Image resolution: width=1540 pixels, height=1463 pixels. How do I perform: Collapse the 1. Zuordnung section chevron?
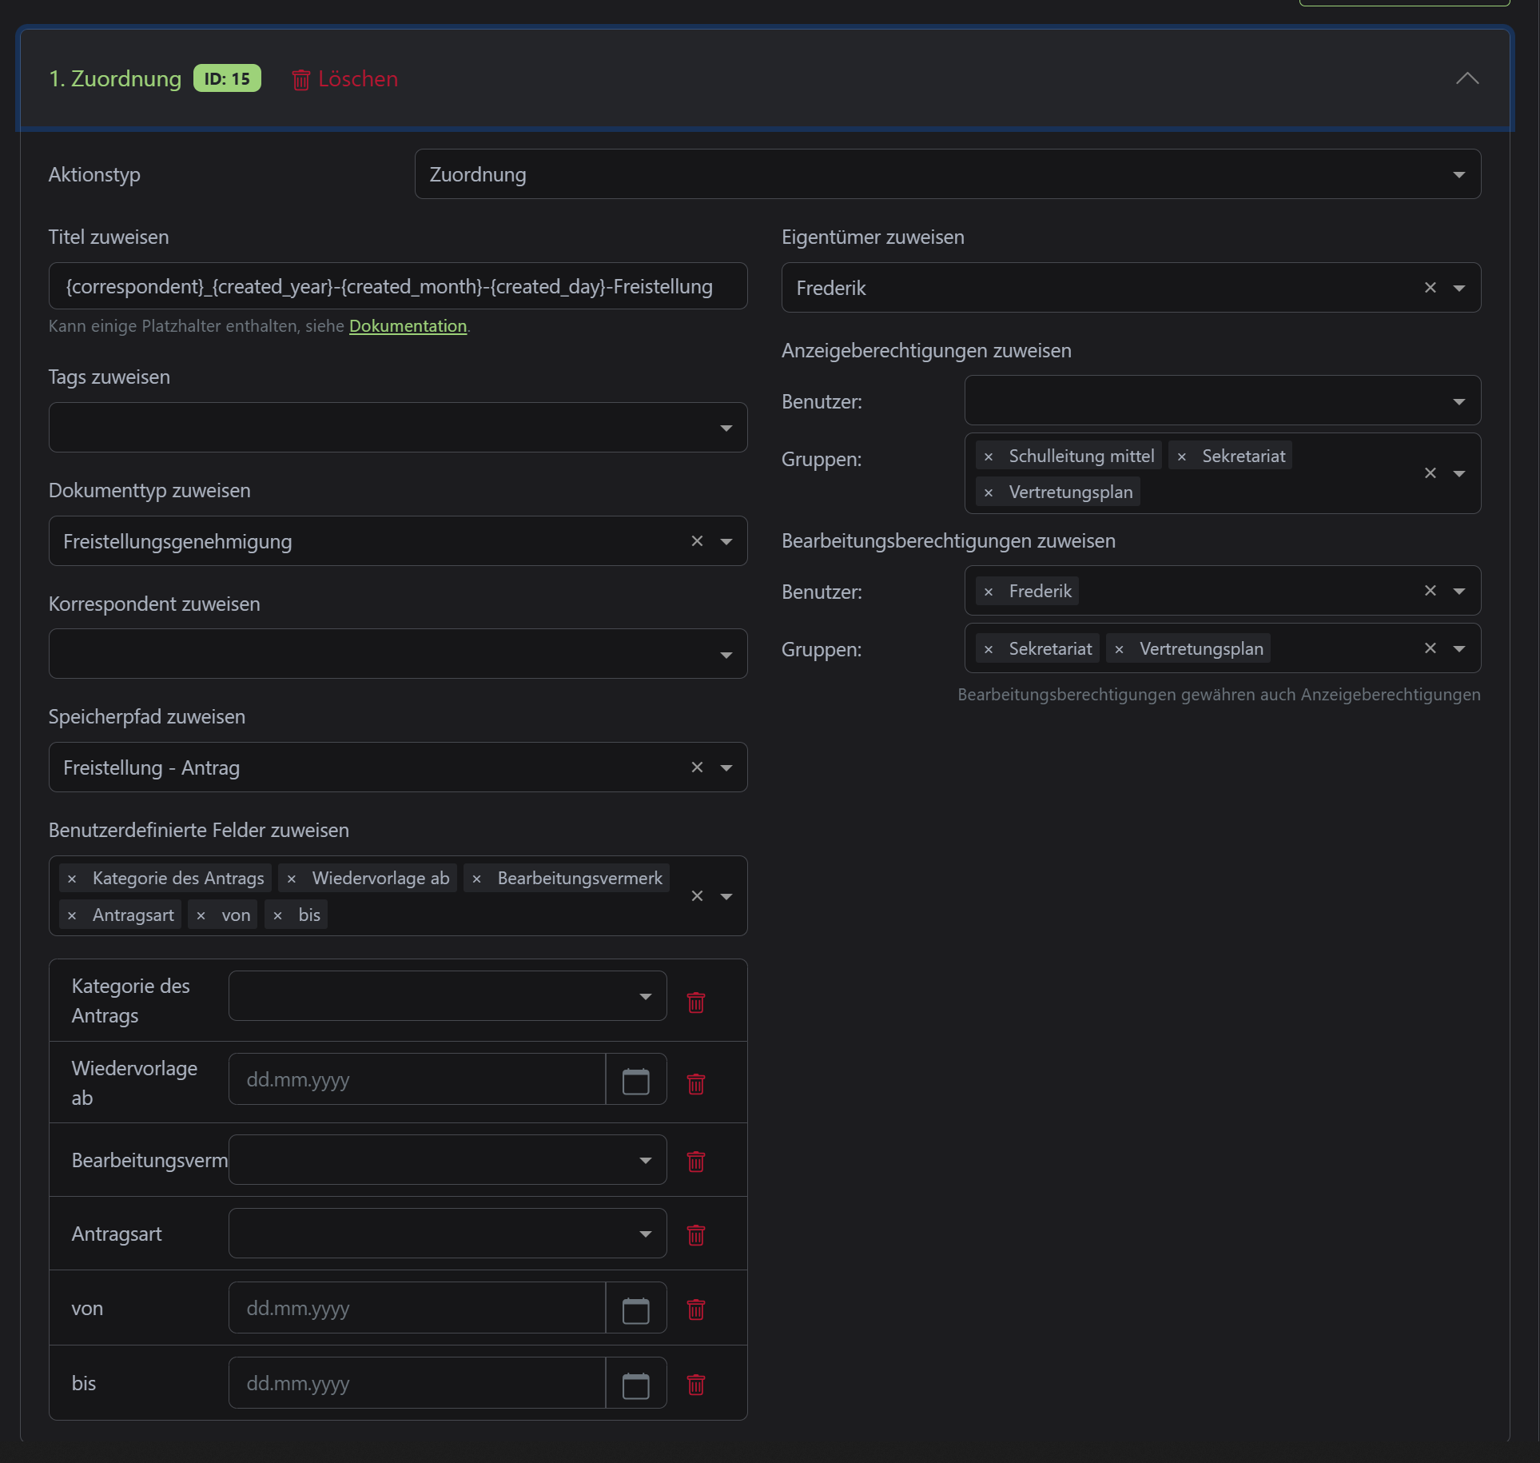(x=1466, y=78)
